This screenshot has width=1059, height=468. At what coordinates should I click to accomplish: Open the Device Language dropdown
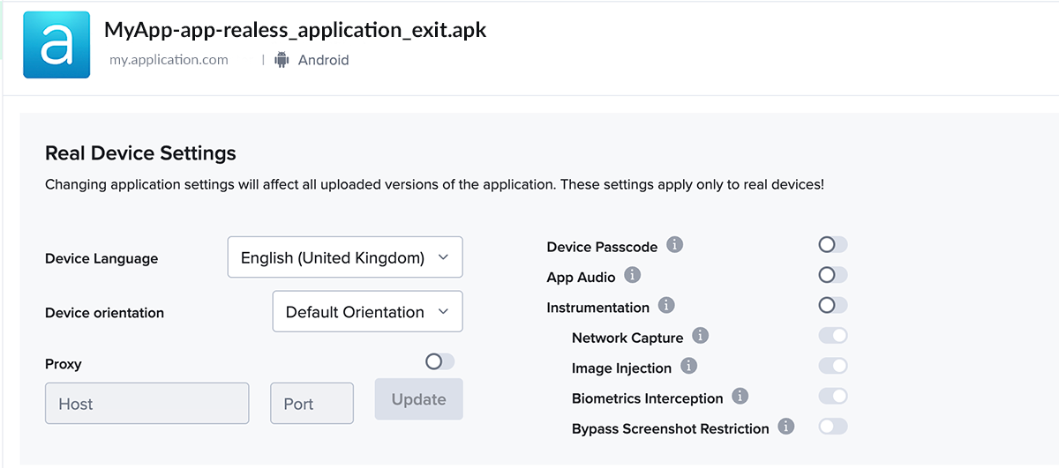click(345, 257)
